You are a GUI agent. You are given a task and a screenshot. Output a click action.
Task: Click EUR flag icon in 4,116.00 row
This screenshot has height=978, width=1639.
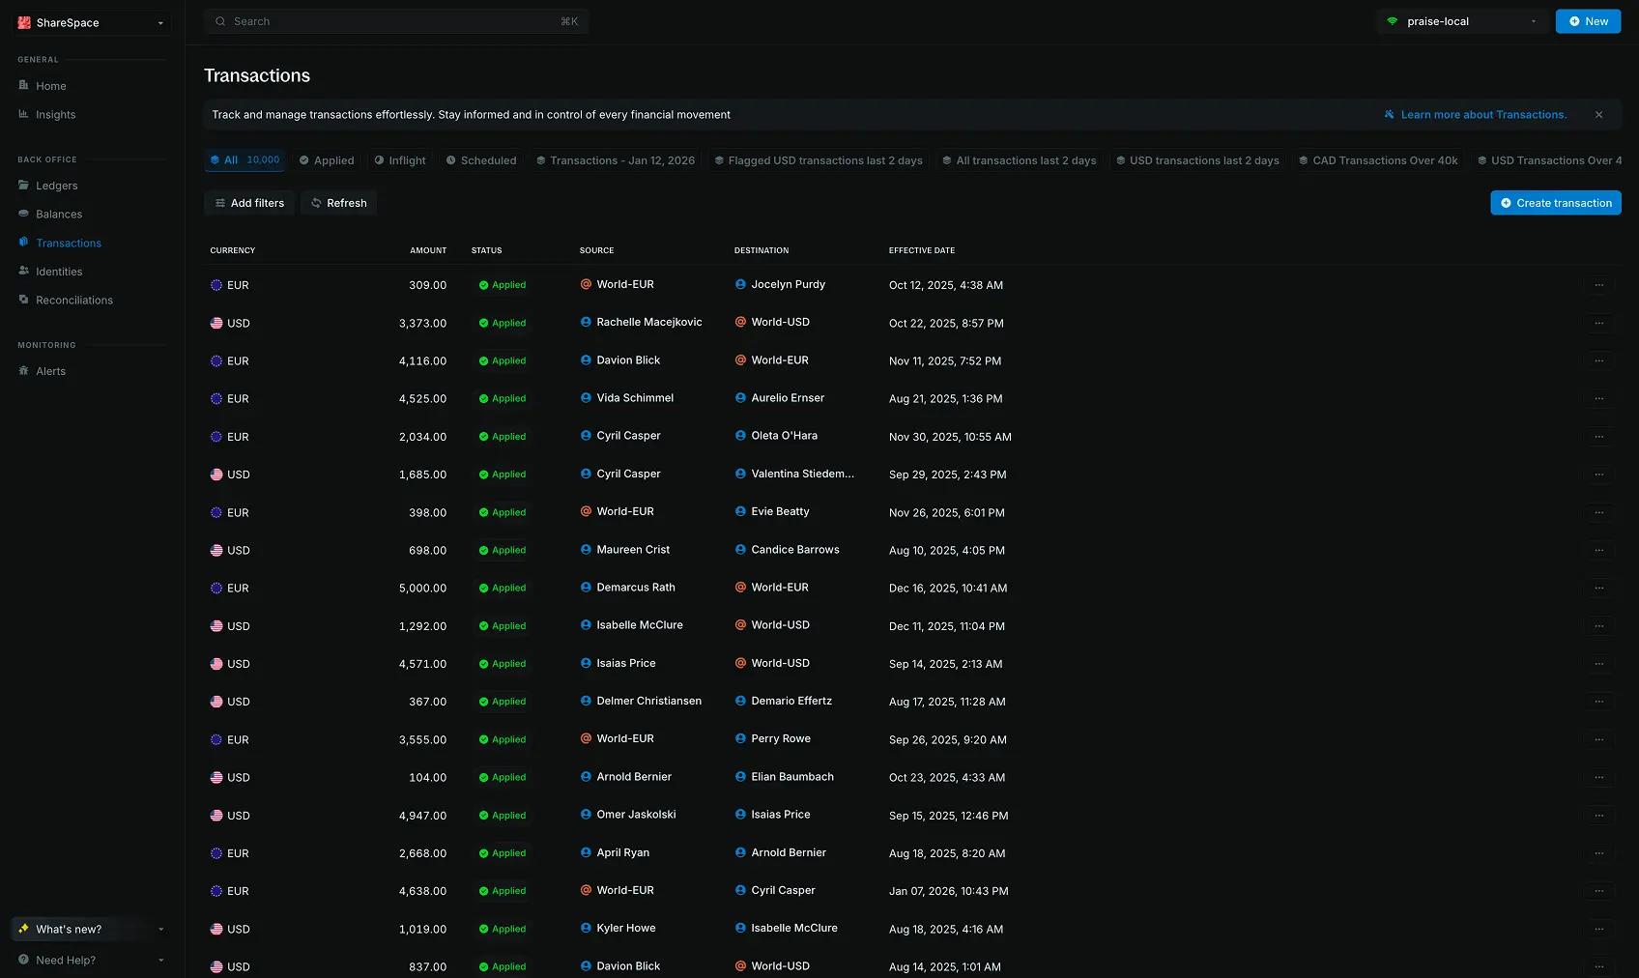(216, 360)
